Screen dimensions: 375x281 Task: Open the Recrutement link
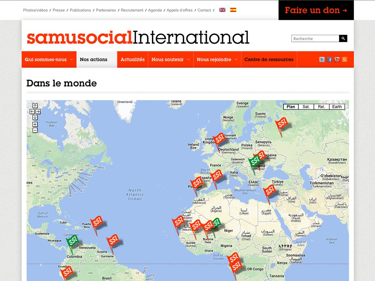click(132, 10)
